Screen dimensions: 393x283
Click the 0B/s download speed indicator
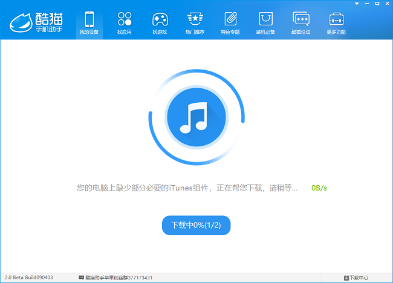pos(319,188)
